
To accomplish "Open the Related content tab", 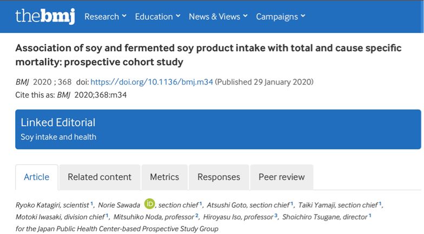I will pos(100,177).
